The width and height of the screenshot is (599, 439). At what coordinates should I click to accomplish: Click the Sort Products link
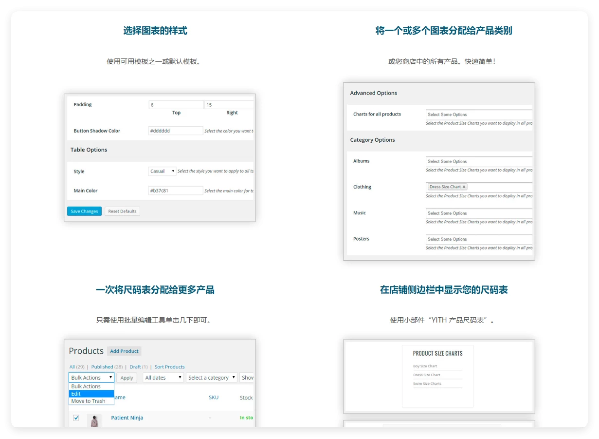(x=169, y=366)
